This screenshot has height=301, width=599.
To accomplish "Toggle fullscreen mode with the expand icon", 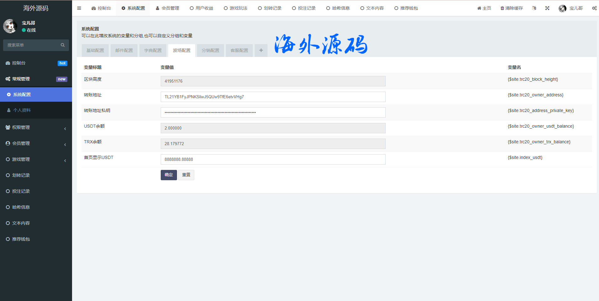I will [x=547, y=8].
